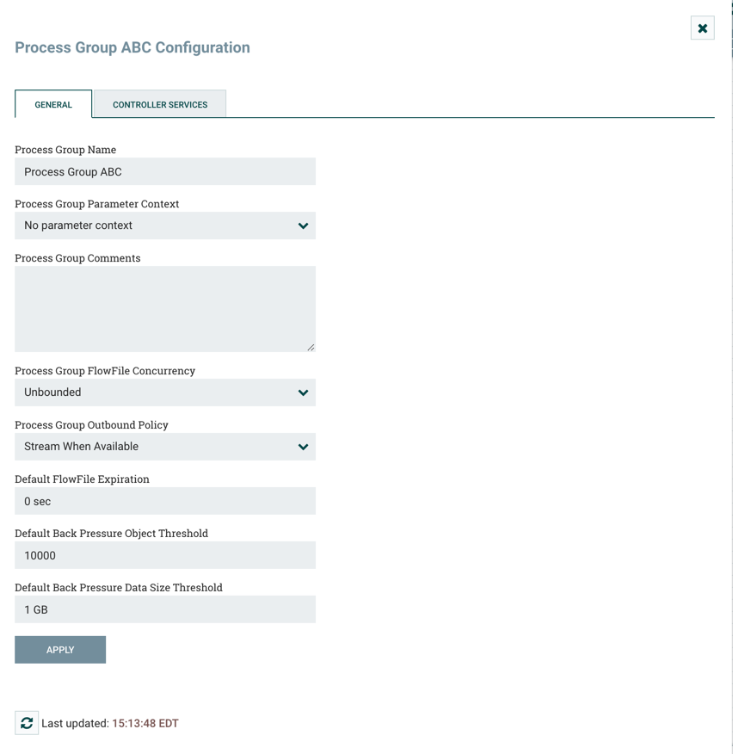Open the Process Group Outbound Policy dropdown
The image size is (733, 754).
[x=164, y=447]
